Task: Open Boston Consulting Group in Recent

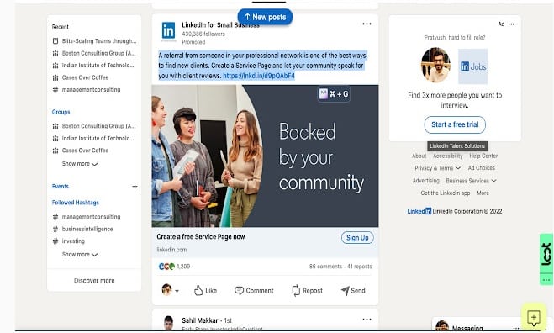Action: pos(94,53)
